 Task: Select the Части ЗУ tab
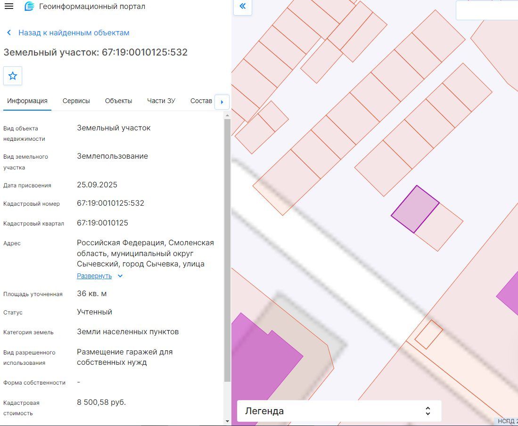[161, 101]
